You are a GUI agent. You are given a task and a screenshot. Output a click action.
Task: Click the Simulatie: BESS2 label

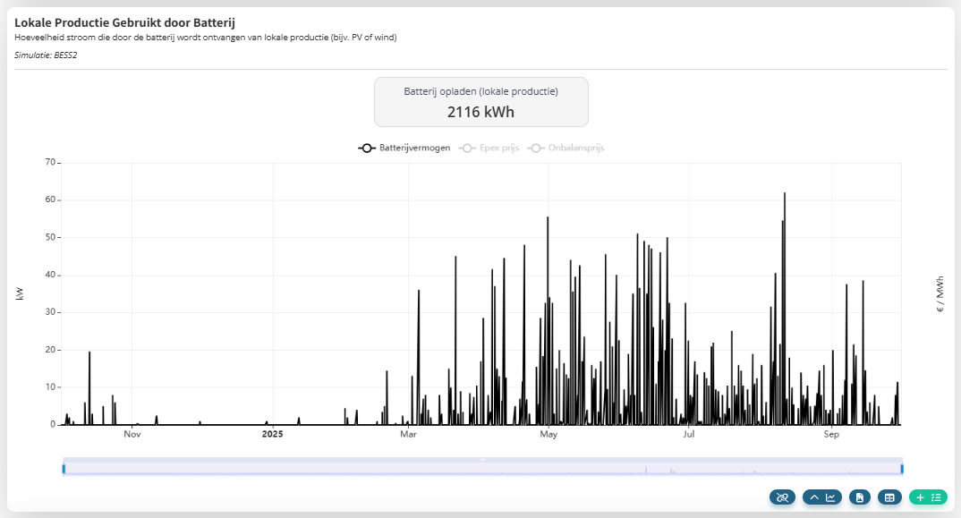[x=46, y=55]
